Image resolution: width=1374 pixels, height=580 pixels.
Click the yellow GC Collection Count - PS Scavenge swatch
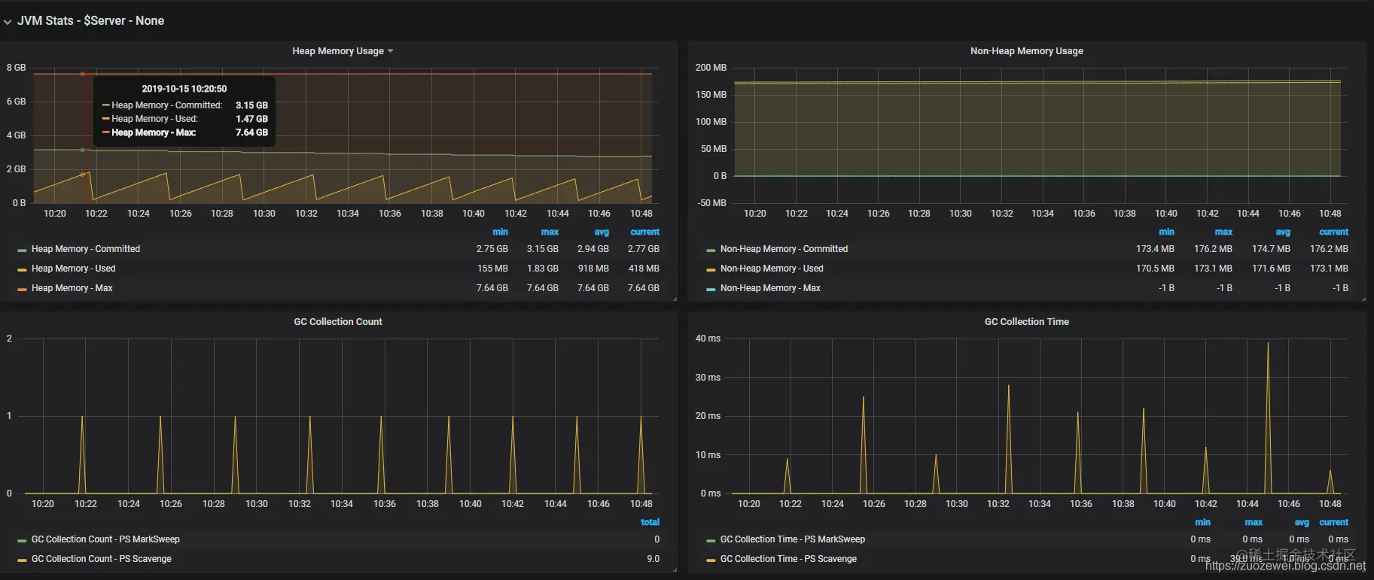(23, 560)
